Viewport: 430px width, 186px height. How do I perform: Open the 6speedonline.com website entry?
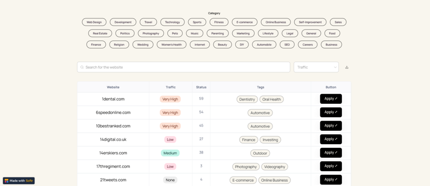pyautogui.click(x=113, y=112)
